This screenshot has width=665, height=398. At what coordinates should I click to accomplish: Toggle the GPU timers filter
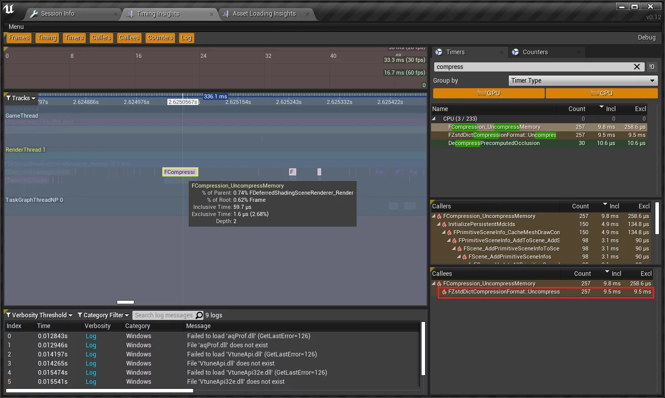tap(488, 93)
